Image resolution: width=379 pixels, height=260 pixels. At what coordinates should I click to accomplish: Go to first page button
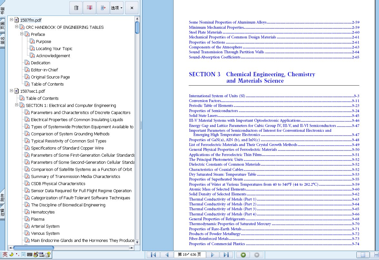pyautogui.click(x=153, y=255)
